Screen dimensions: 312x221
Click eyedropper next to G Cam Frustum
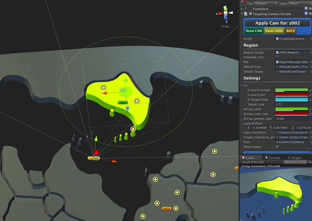310,90
